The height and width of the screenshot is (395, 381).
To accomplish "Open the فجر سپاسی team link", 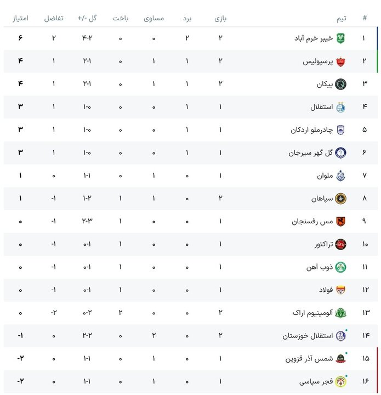I will click(x=314, y=381).
